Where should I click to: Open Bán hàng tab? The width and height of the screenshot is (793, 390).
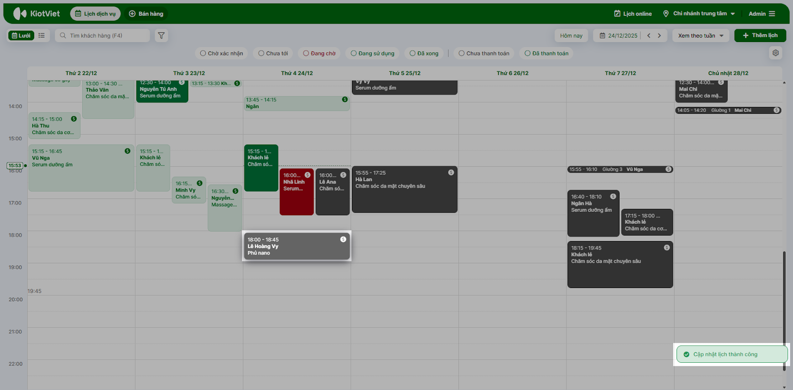click(146, 14)
